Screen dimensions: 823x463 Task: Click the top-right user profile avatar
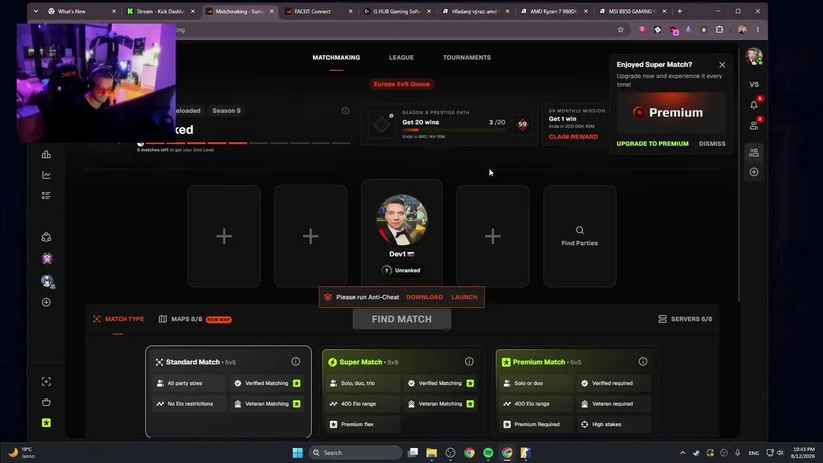point(754,57)
